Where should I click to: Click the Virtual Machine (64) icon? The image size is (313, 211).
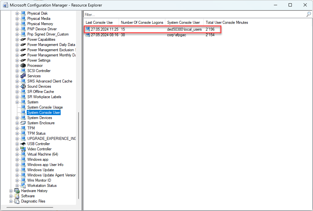(x=23, y=154)
